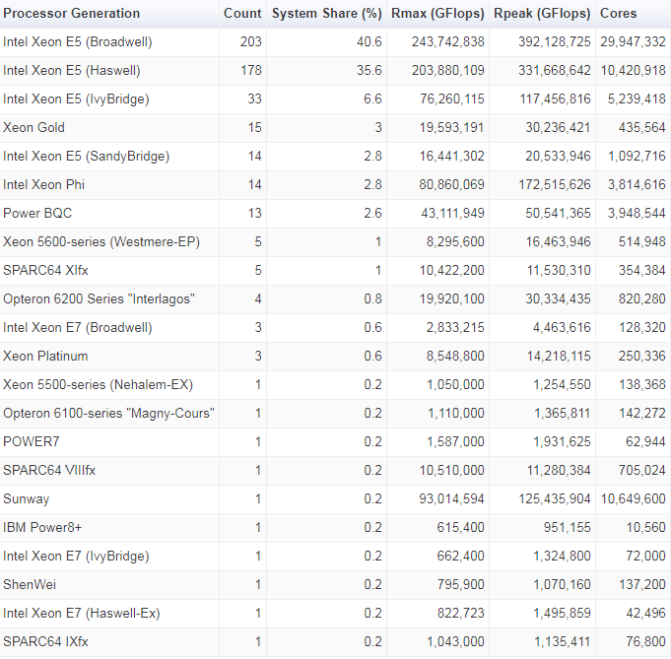Select Intel Xeon E7 (Broadwell) row
The image size is (671, 659).
pos(335,328)
